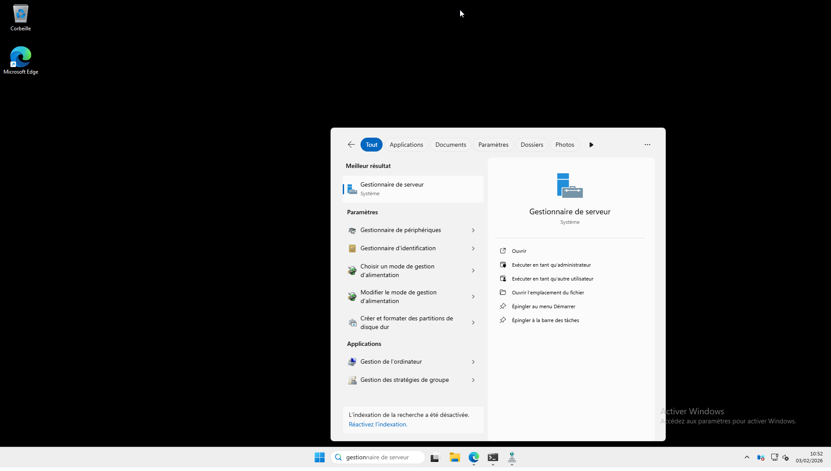Select Épingler à la barre des tâches
The width and height of the screenshot is (831, 471).
545,320
